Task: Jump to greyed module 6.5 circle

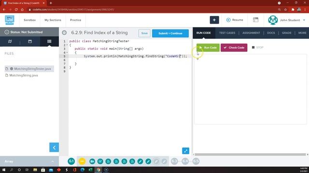Action: pyautogui.click(x=196, y=161)
